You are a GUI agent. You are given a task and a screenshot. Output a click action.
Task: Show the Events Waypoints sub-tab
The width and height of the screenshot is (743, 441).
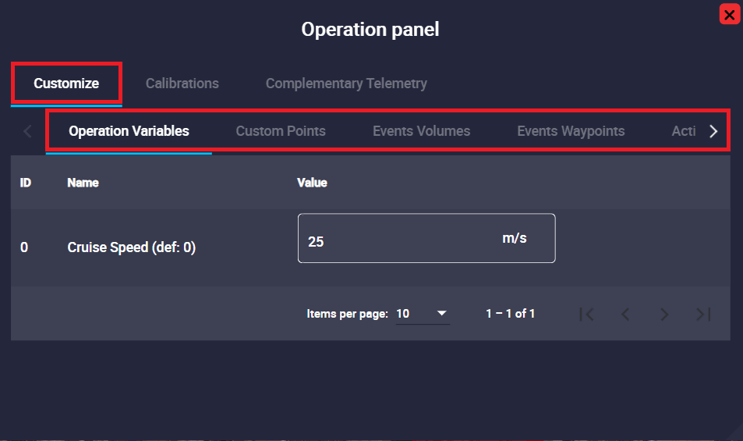tap(571, 131)
